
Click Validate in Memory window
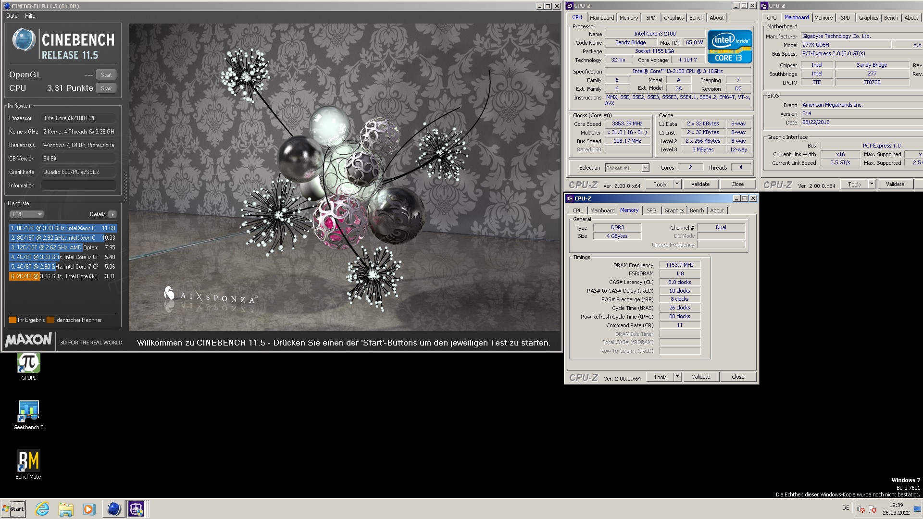tap(701, 377)
